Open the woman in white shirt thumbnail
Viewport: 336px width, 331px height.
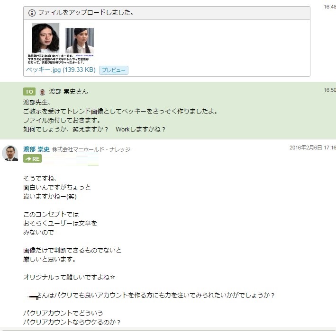79,41
